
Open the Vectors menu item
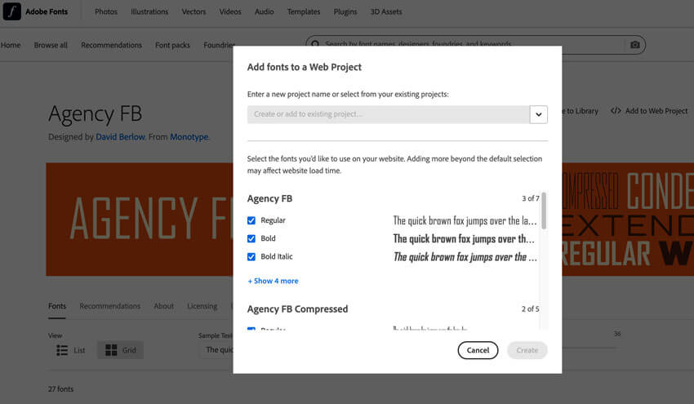[x=194, y=11]
